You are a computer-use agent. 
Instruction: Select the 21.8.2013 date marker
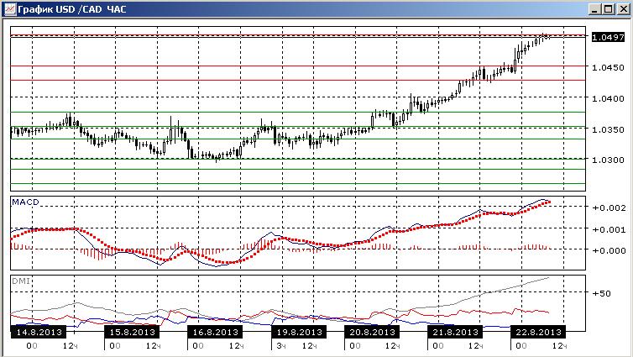tap(455, 332)
